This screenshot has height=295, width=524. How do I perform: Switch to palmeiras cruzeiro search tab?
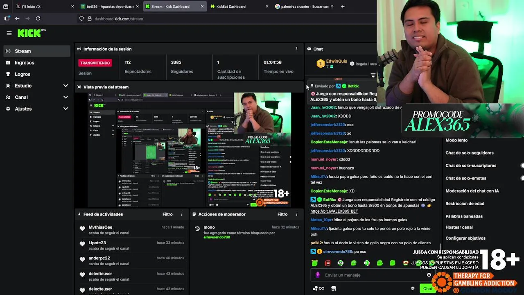pyautogui.click(x=305, y=7)
